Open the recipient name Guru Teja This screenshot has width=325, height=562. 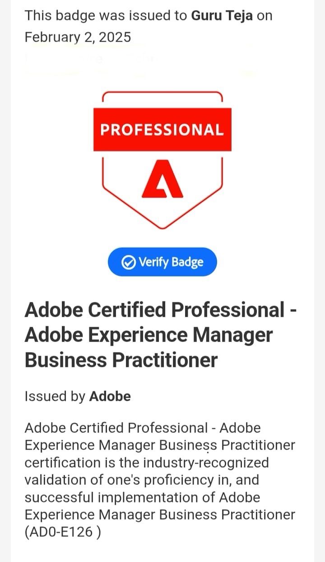(221, 15)
